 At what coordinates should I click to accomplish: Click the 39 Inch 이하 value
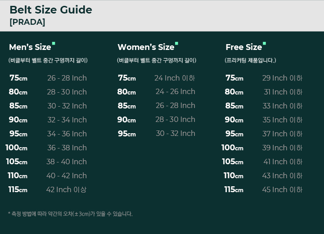tap(282, 148)
